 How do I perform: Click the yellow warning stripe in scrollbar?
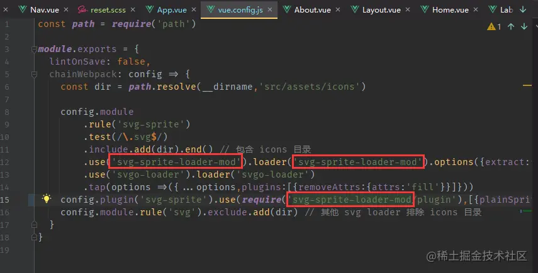point(527,85)
